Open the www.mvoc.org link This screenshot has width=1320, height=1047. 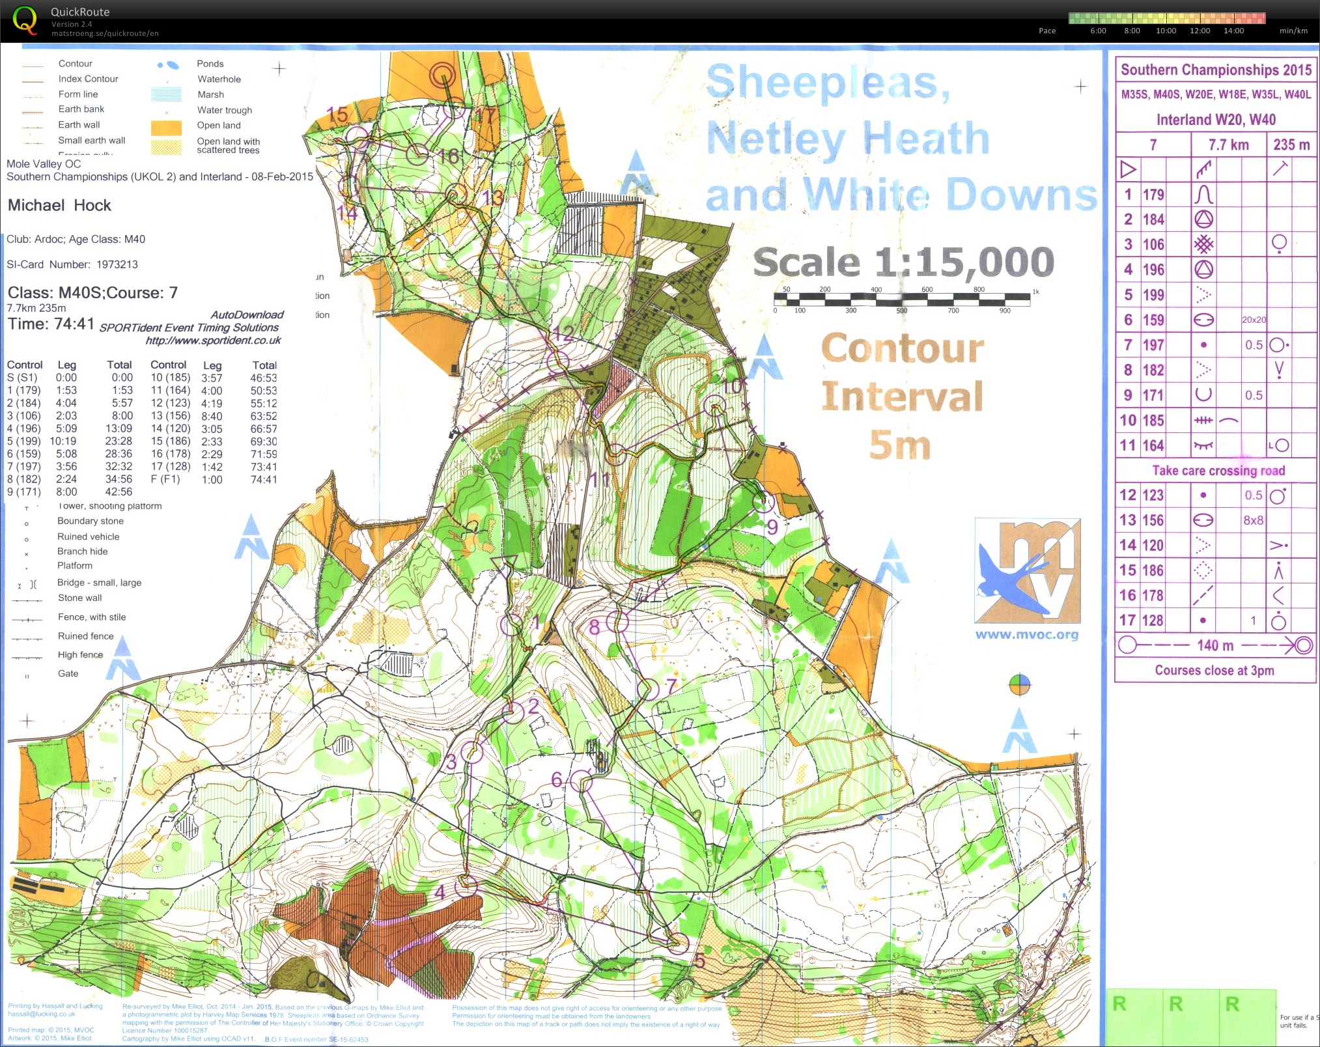[x=1027, y=634]
